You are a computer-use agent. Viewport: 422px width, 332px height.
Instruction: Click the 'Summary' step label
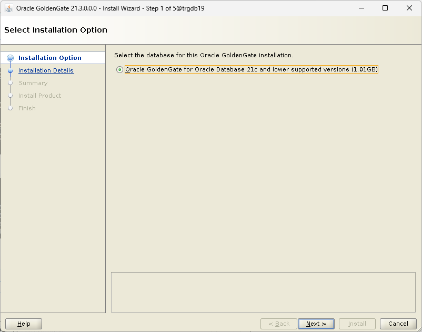click(x=33, y=83)
